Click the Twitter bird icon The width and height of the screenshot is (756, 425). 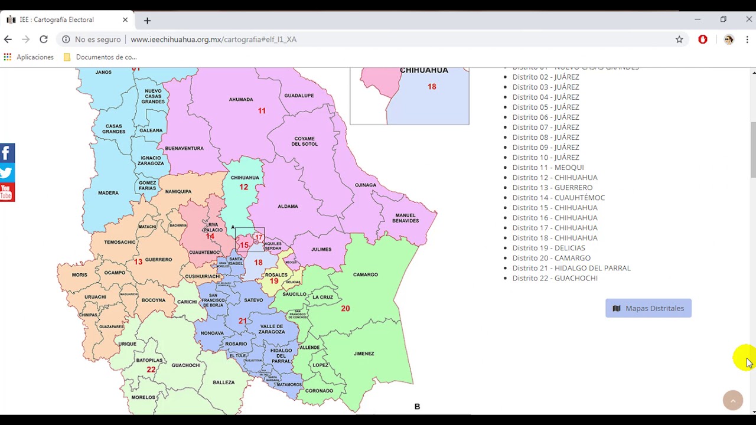point(7,173)
